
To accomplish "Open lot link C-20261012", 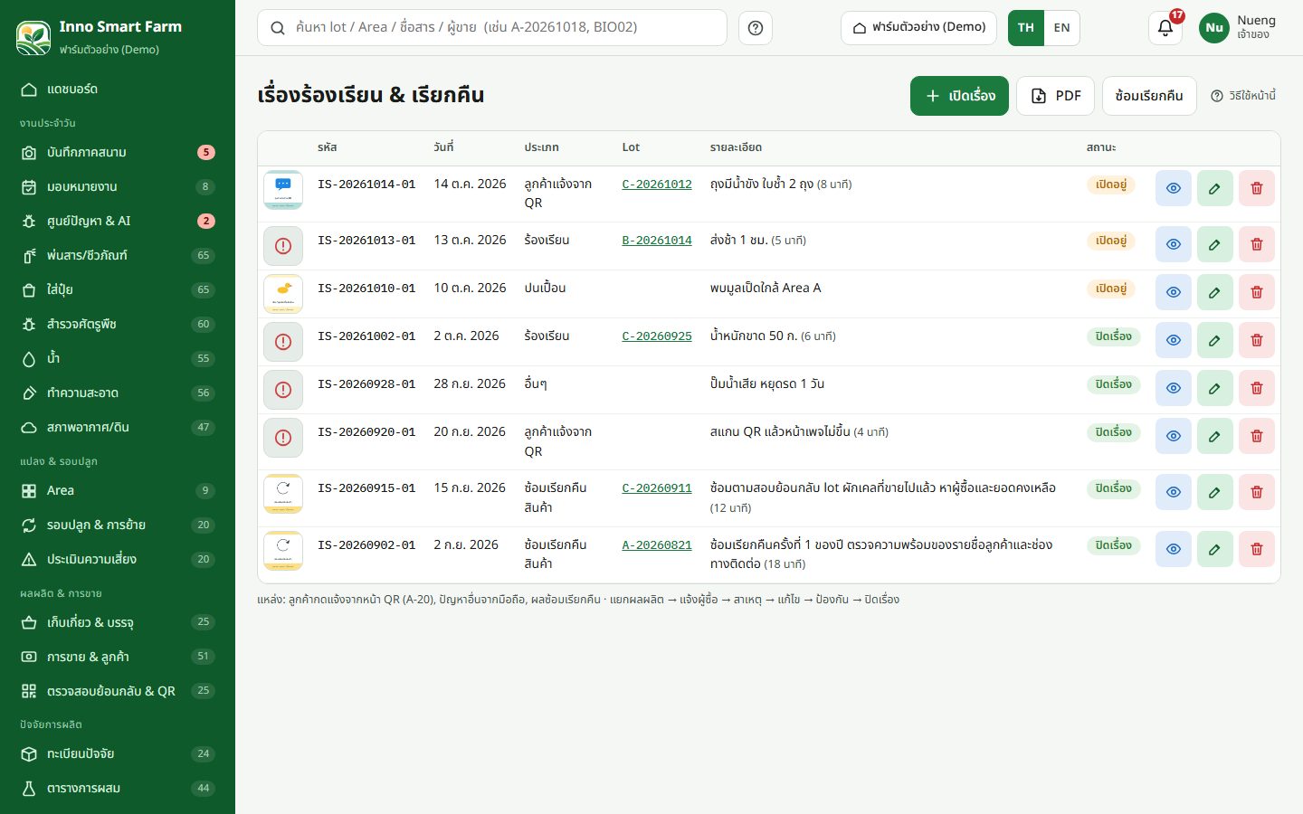I will coord(657,184).
